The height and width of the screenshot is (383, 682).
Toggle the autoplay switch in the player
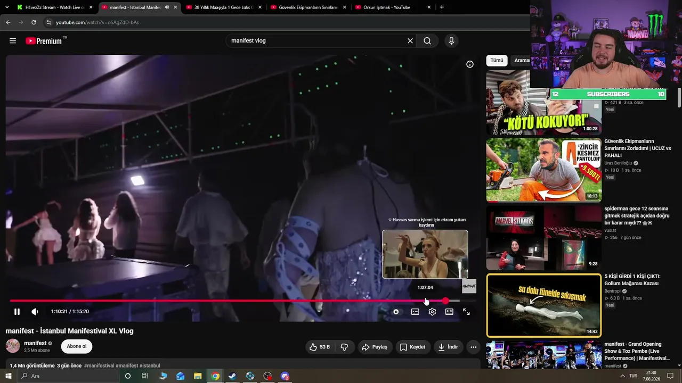click(396, 312)
